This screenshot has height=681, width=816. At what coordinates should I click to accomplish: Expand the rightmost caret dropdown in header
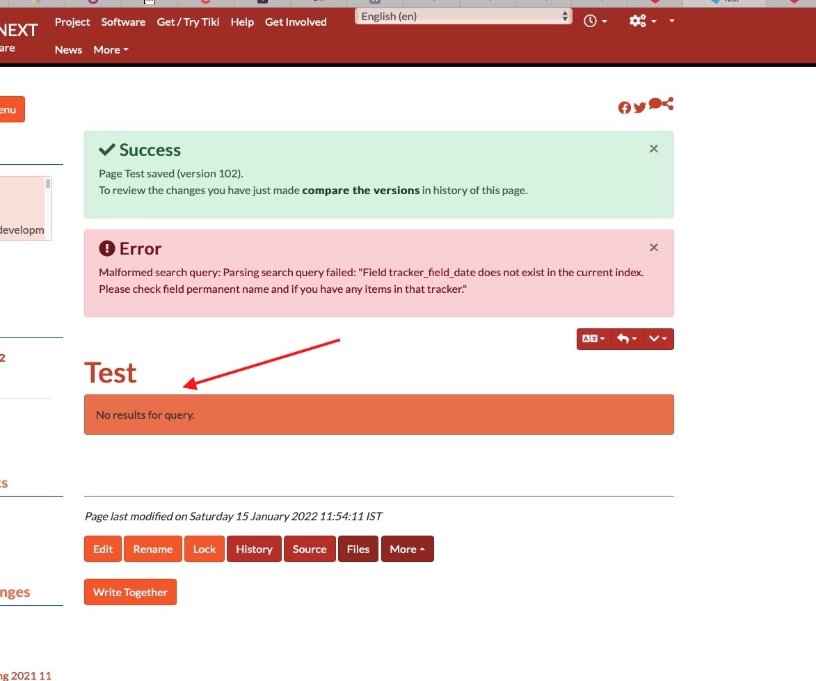672,21
